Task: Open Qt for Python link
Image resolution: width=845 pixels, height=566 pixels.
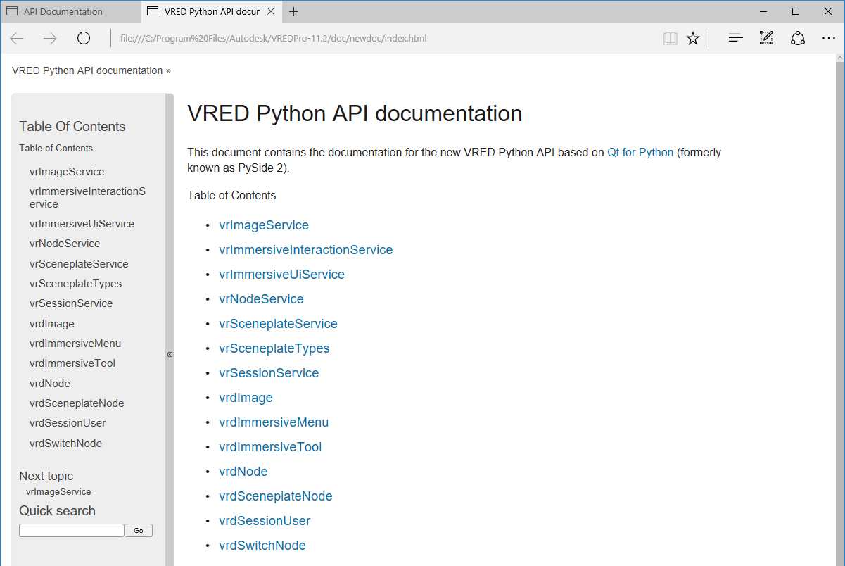Action: 640,152
